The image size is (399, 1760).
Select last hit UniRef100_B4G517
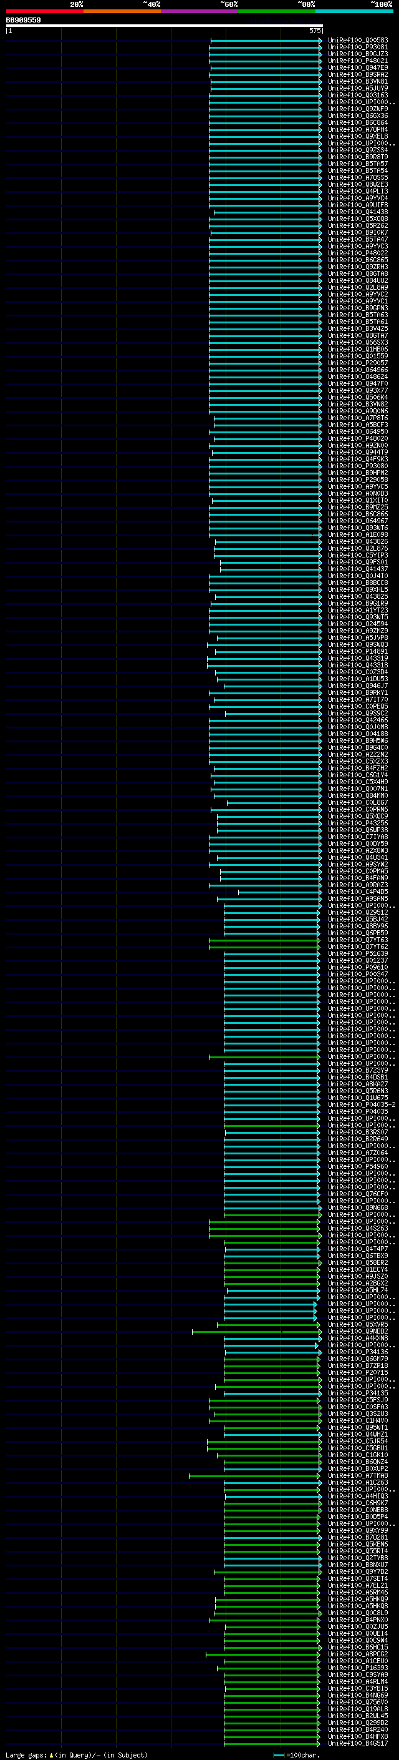358,1744
